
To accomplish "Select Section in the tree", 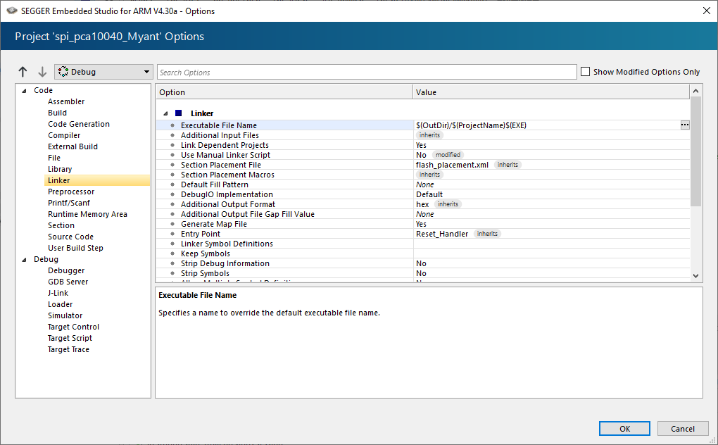I will point(61,225).
